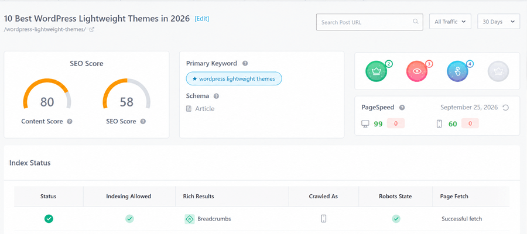The height and width of the screenshot is (234, 527).
Task: Click the Content Score help icon
Action: (70, 122)
